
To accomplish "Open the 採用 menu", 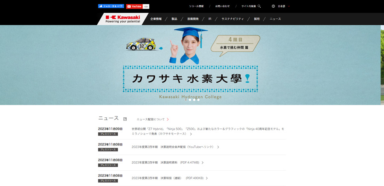I will pyautogui.click(x=257, y=19).
